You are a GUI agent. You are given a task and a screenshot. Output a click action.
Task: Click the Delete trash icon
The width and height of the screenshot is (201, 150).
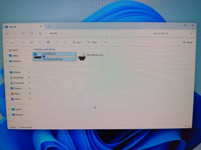65,42
